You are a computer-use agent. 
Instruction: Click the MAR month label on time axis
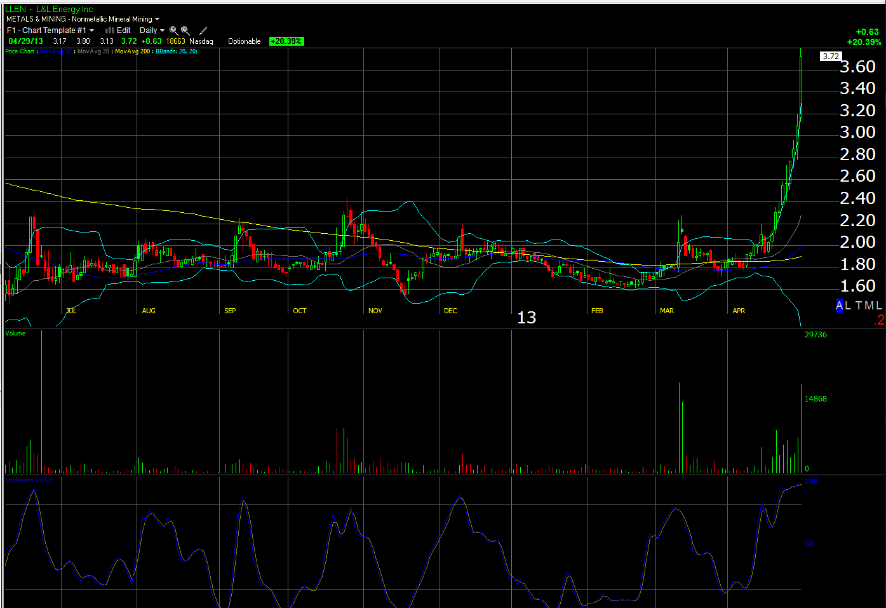[x=667, y=311]
